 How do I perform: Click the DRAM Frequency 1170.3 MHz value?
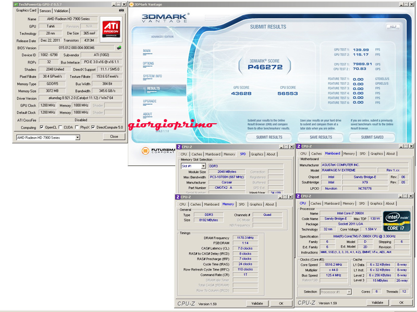(x=245, y=238)
